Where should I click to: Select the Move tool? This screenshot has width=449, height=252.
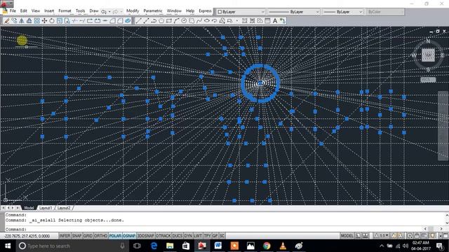pyautogui.click(x=44, y=21)
